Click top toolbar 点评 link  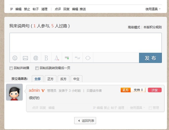coord(58,9)
